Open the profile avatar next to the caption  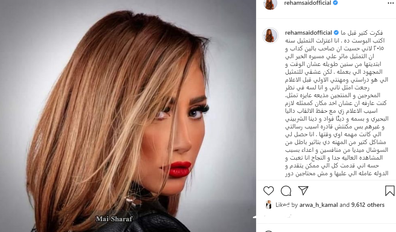coord(270,36)
